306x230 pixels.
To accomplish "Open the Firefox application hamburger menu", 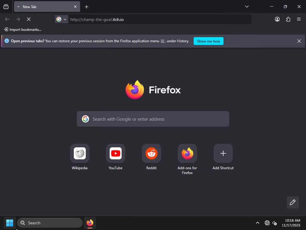I will coord(299,19).
